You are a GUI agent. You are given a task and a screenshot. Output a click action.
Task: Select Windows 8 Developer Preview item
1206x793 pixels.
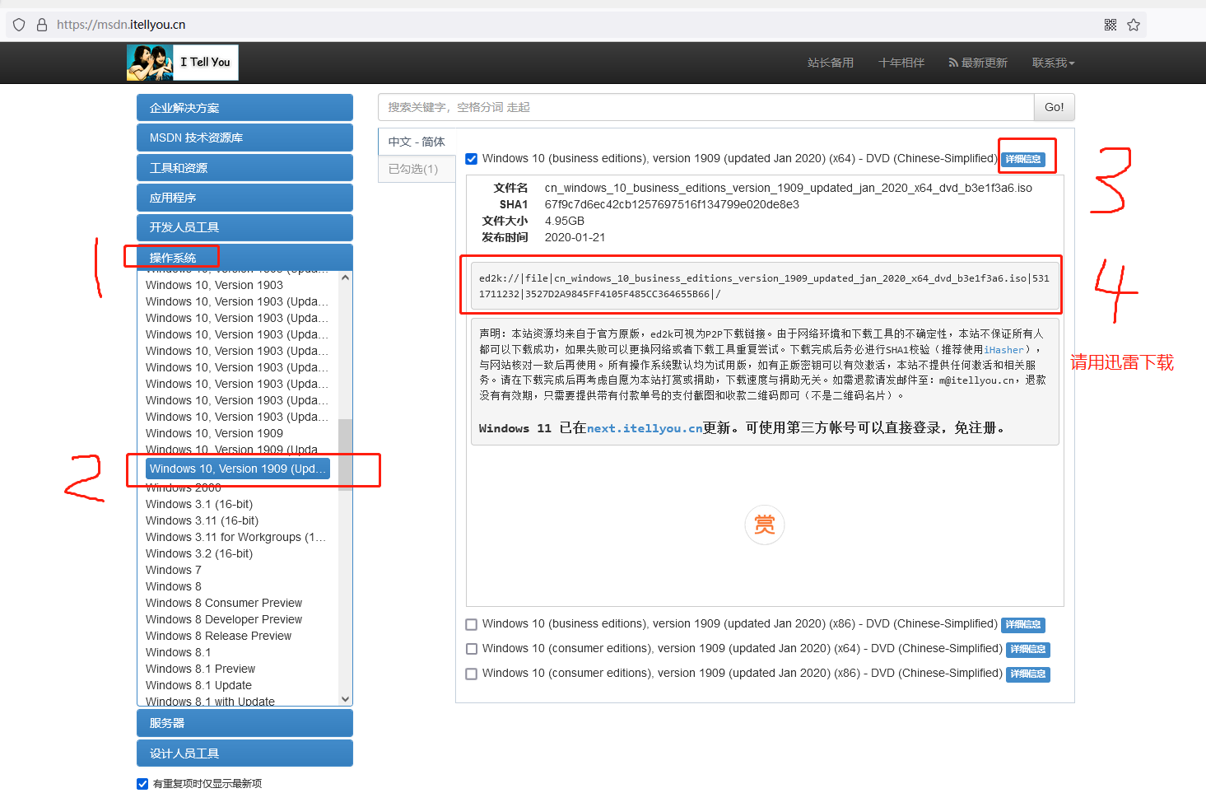pos(224,619)
